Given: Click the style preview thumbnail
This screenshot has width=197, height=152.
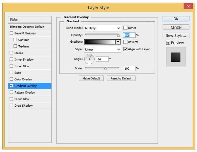Looking at the screenshot, I should click(x=176, y=57).
